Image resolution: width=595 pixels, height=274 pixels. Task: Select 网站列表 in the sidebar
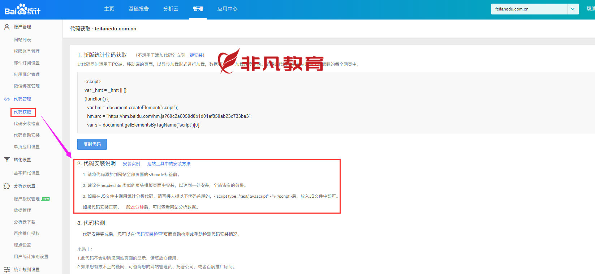pyautogui.click(x=22, y=40)
